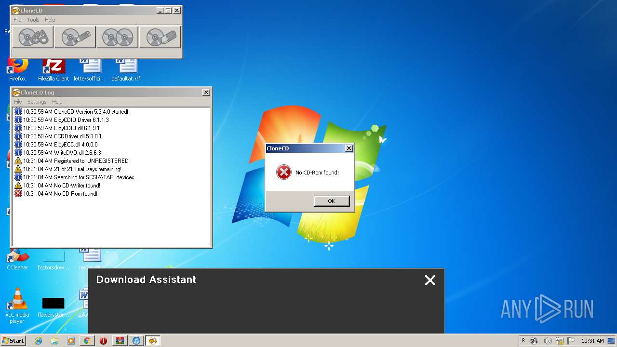Click the red error icon in the dialog
Viewport: 617px width, 347px height.
click(284, 172)
